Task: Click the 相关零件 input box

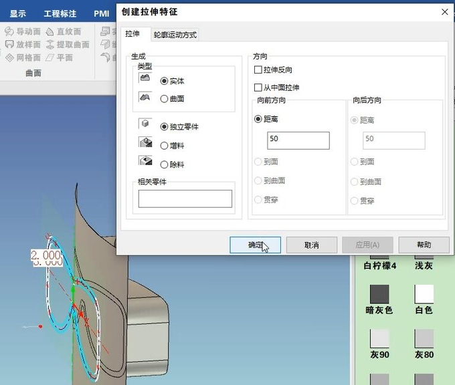Action: click(185, 199)
